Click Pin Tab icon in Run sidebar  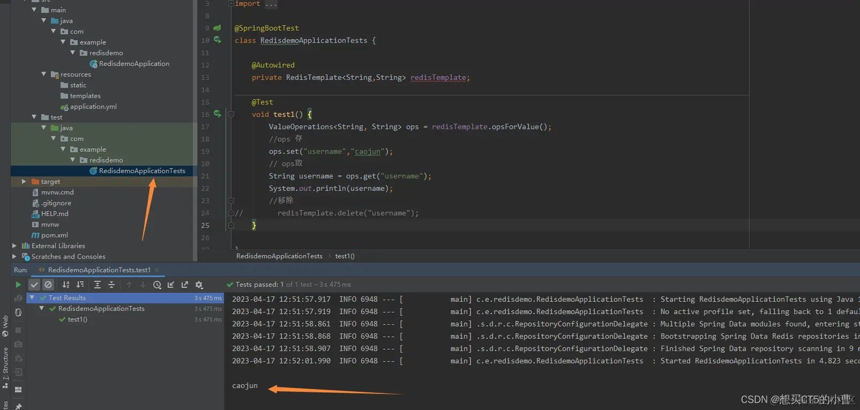tap(18, 406)
